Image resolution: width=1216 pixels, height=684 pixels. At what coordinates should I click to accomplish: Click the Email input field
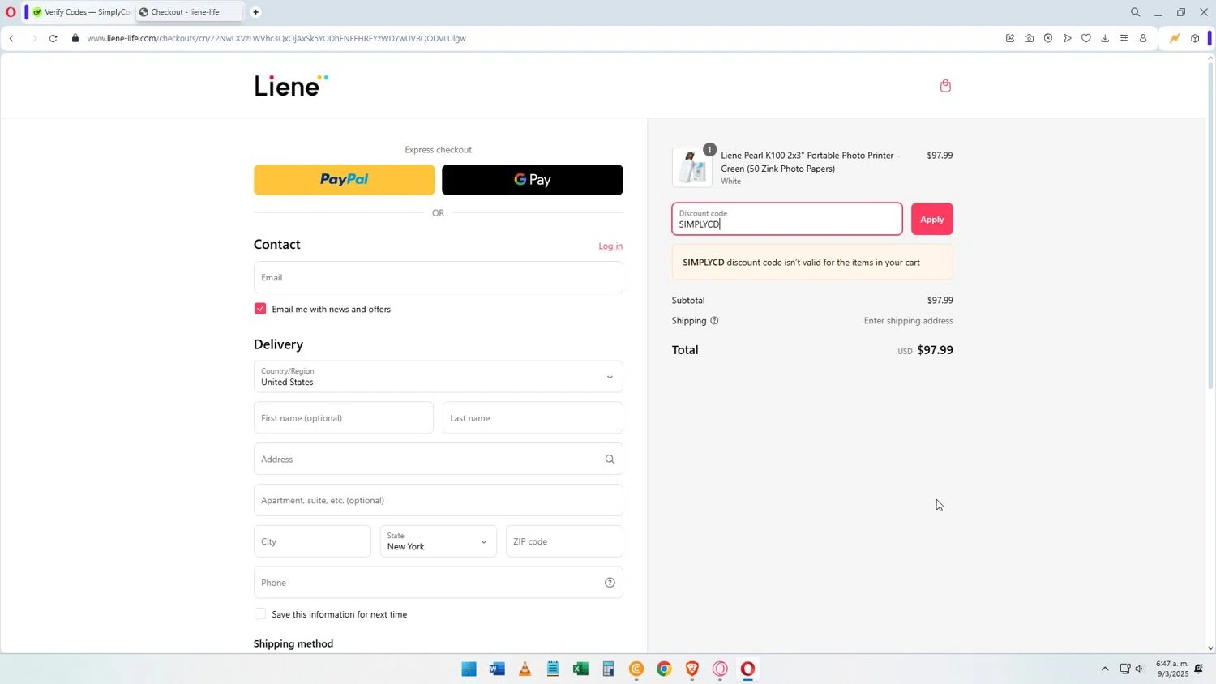(439, 277)
